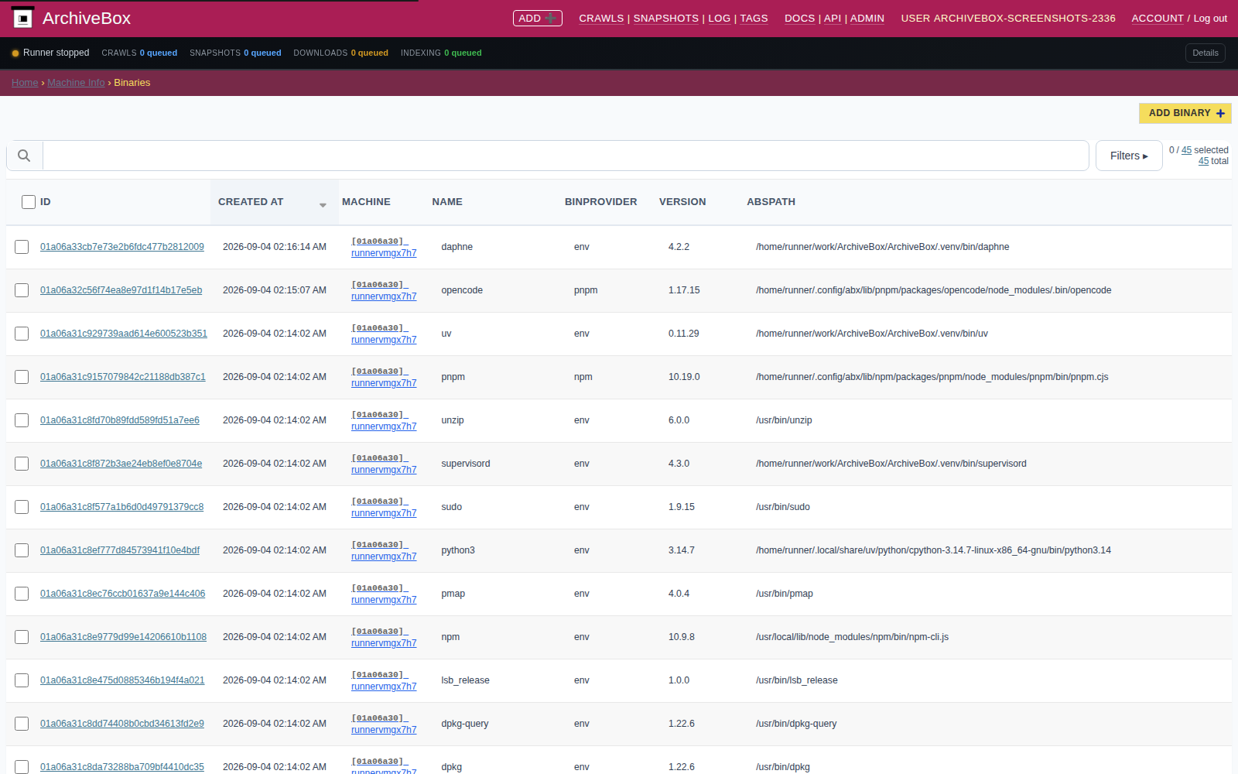Click USER ARCHIVEBOX-SCREENSHOTS-2336 label
This screenshot has height=774, width=1238.
[1008, 18]
